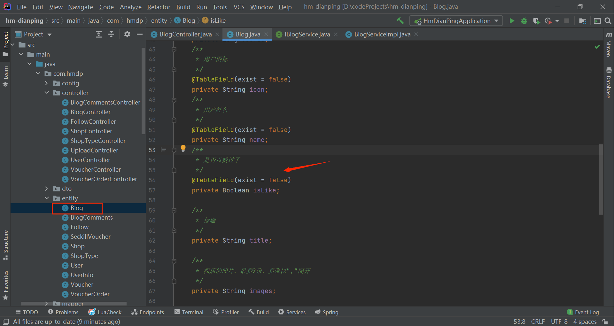Open Run Anything toolbar icon
Screen dimensions: 614x326
coord(597,21)
